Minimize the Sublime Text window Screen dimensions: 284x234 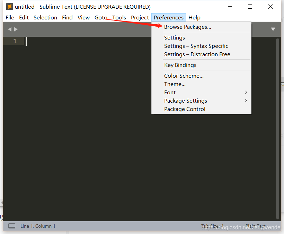[230, 7]
